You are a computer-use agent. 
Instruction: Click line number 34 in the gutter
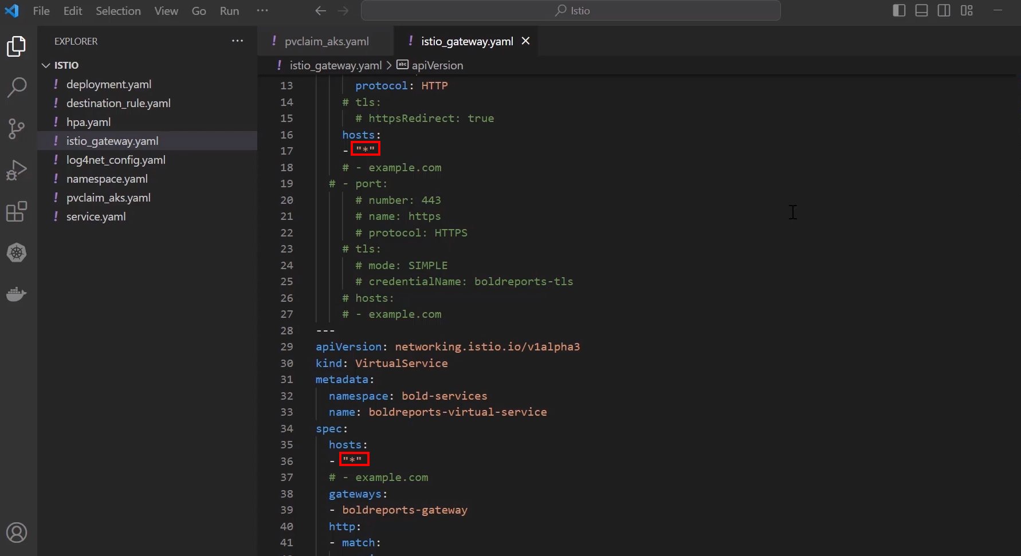coord(286,428)
